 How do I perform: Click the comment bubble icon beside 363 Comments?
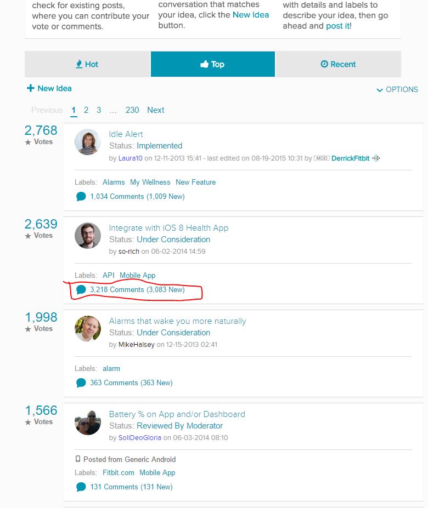81,383
